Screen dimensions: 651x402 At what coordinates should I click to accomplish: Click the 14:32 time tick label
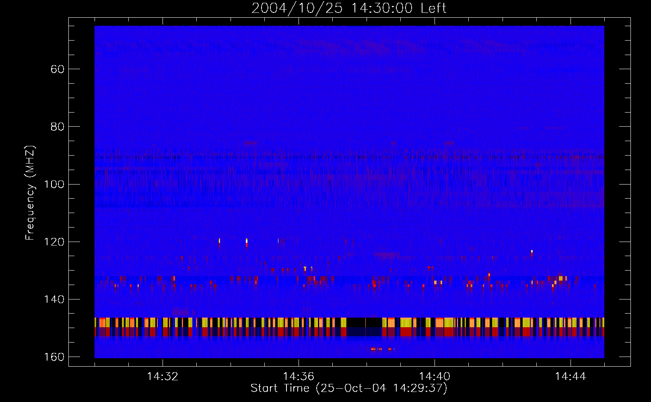coord(163,377)
